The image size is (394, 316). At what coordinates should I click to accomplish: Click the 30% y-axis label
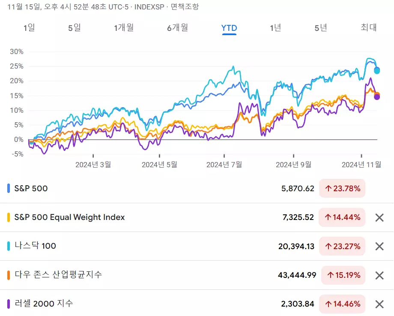(17, 51)
